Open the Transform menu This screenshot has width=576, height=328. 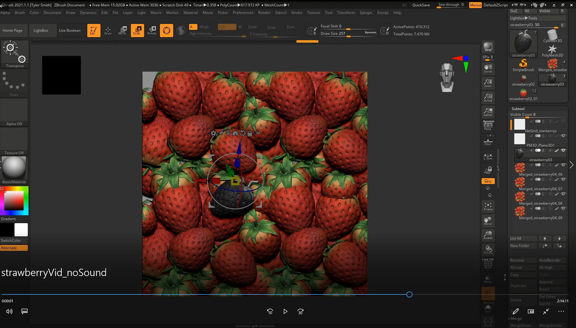[x=346, y=13]
